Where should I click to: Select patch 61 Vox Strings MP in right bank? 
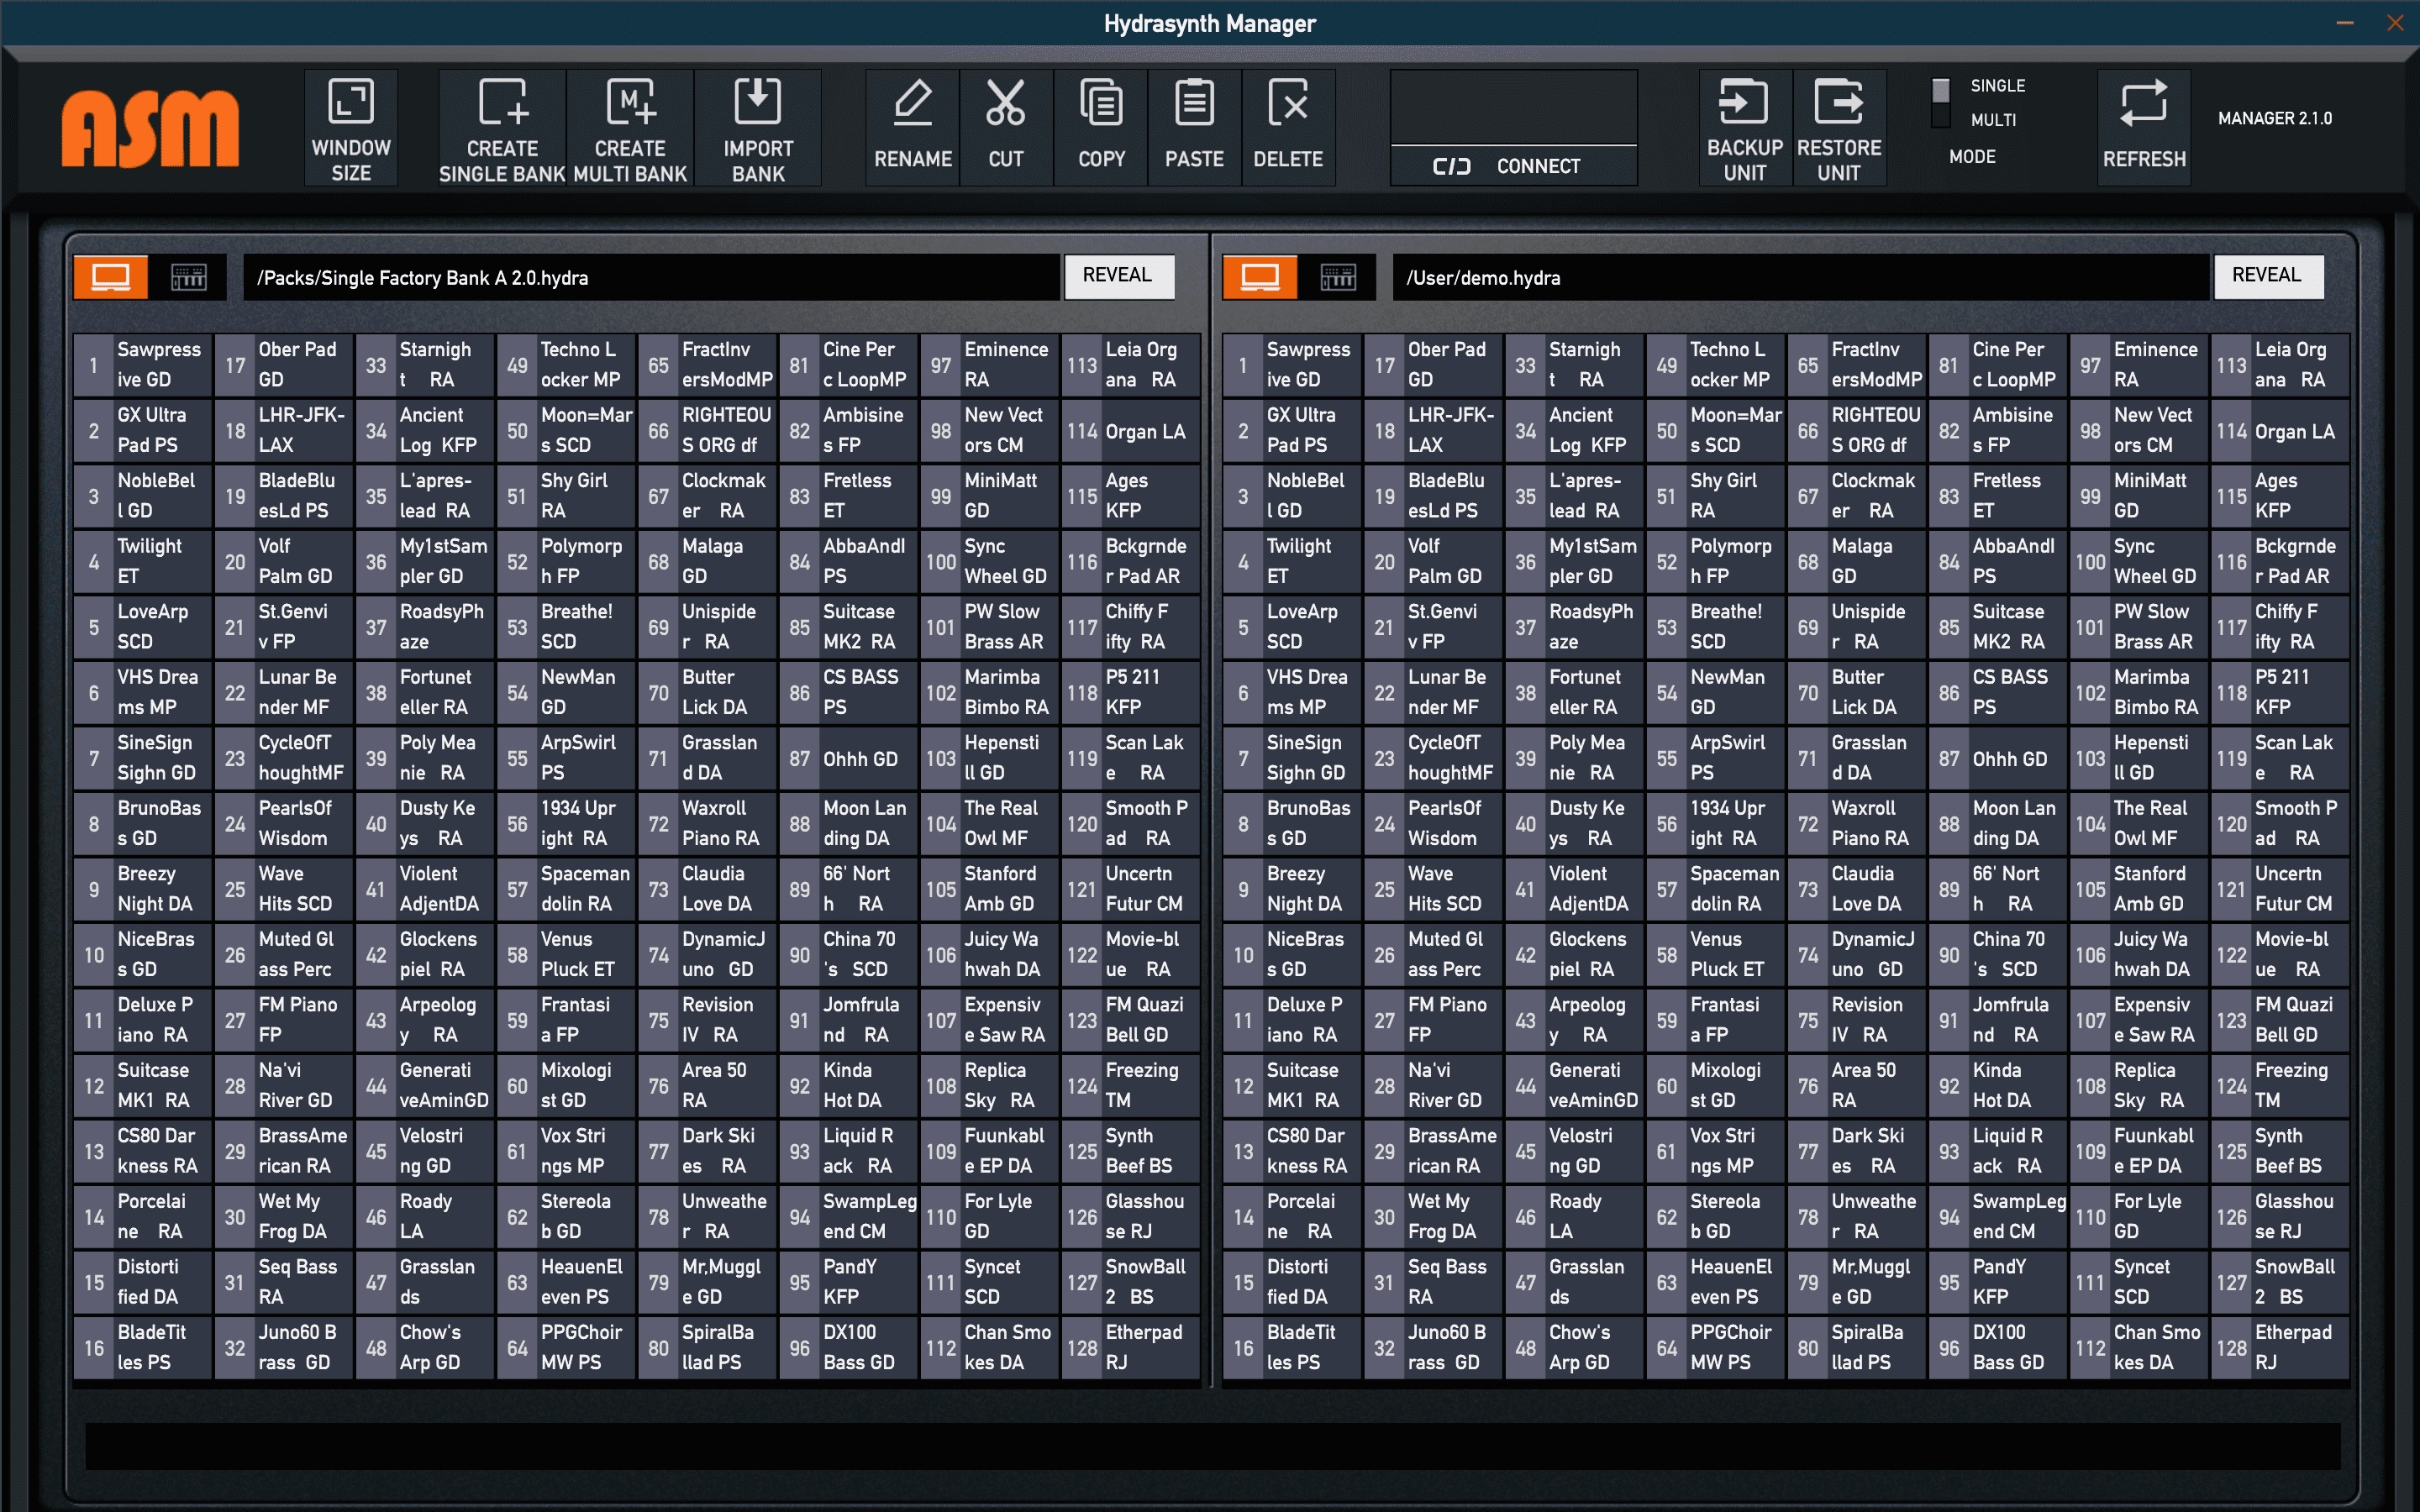pyautogui.click(x=1715, y=1151)
